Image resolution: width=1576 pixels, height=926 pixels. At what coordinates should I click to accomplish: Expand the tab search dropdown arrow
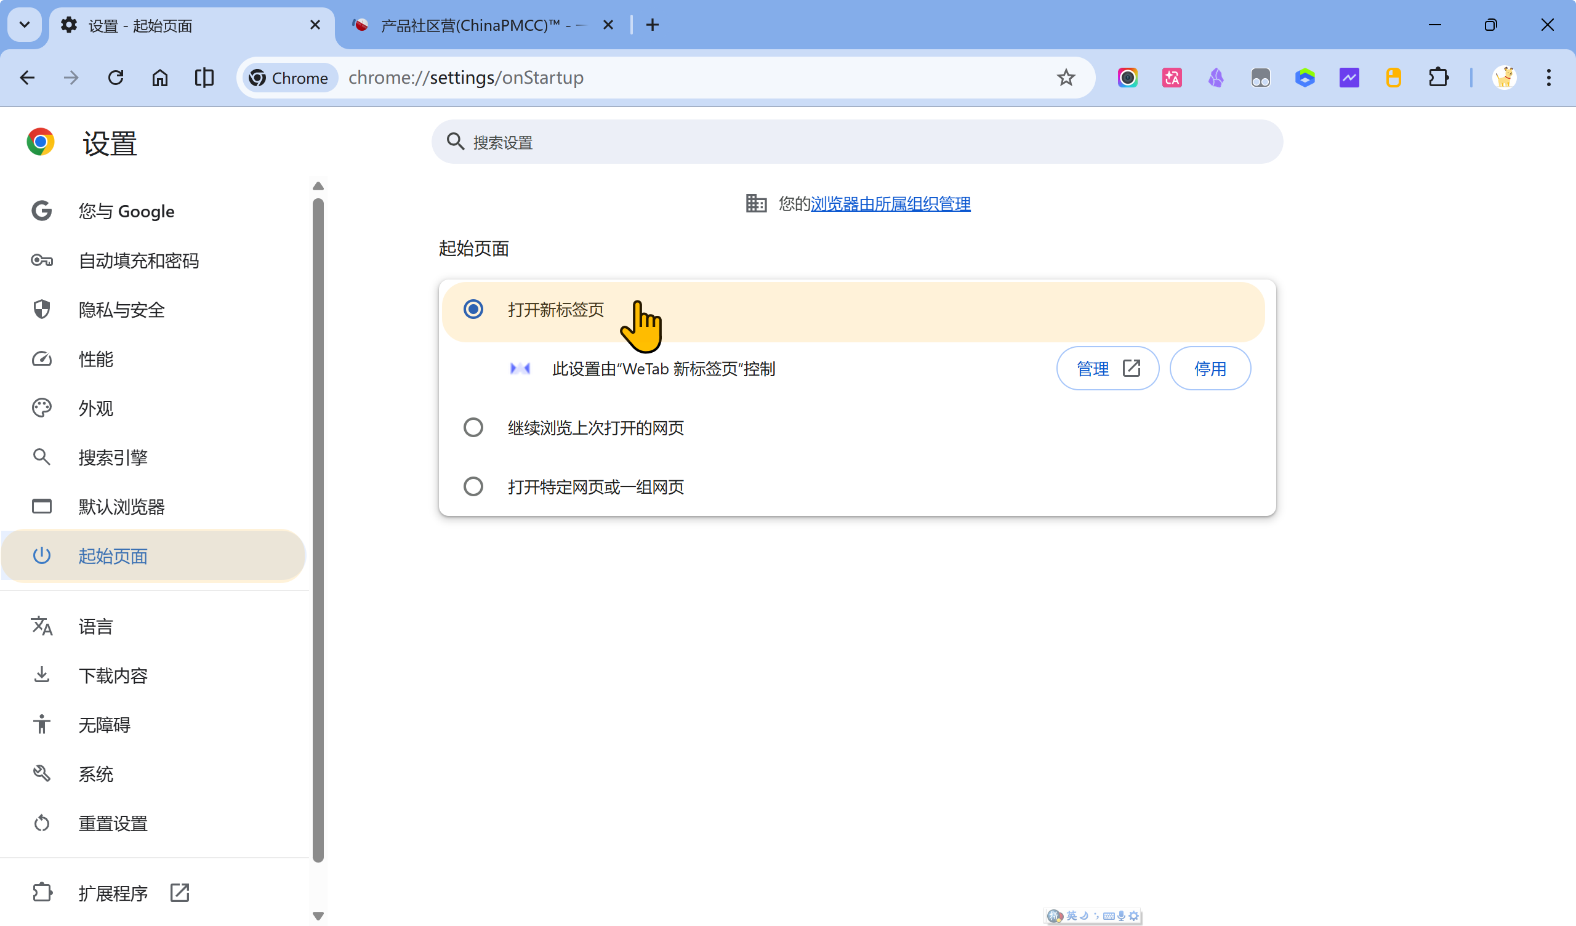25,25
